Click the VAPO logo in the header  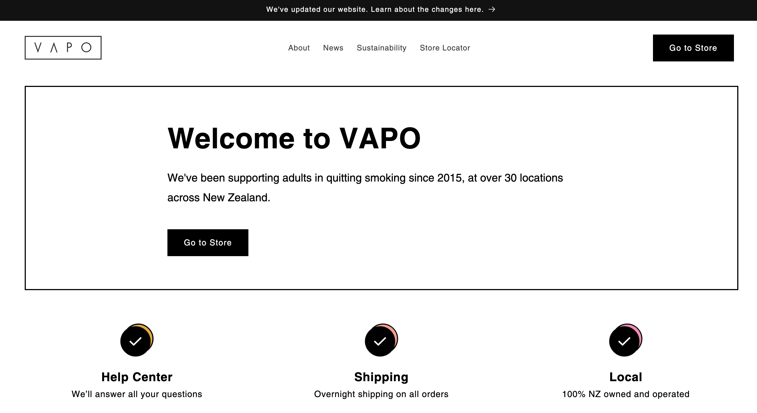63,47
